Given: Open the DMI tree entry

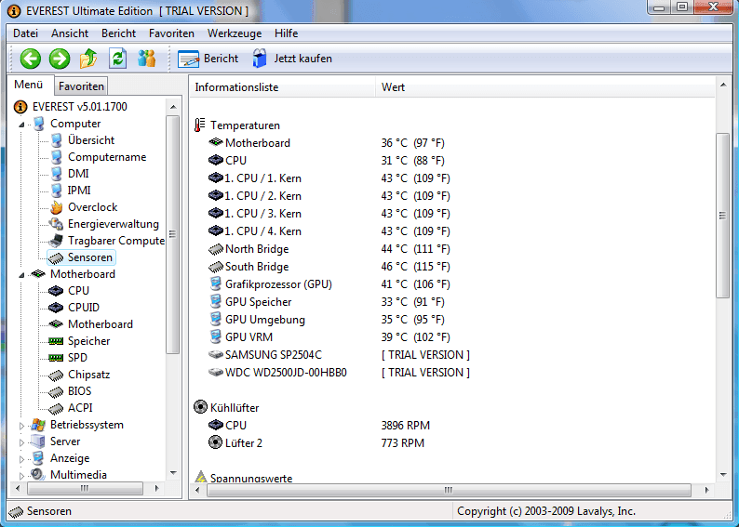Looking at the screenshot, I should coord(78,174).
